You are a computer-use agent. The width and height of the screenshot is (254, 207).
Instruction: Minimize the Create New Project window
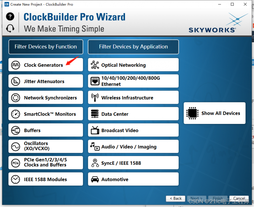pyautogui.click(x=220, y=4)
